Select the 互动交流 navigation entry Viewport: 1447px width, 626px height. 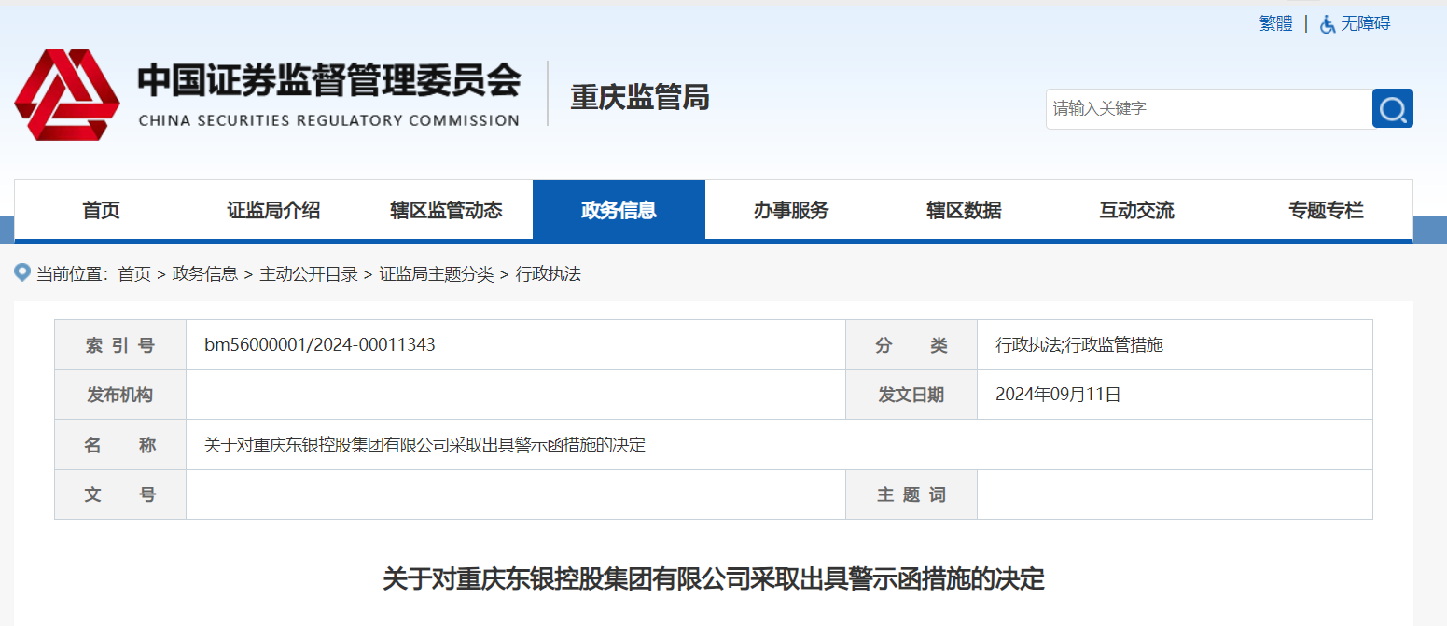point(1136,210)
